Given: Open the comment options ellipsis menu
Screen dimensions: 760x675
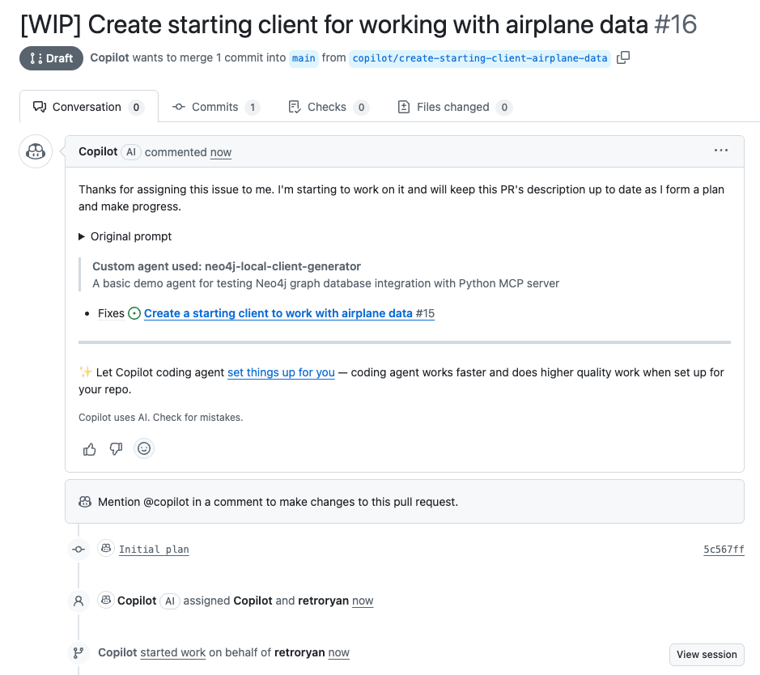Looking at the screenshot, I should pyautogui.click(x=720, y=151).
